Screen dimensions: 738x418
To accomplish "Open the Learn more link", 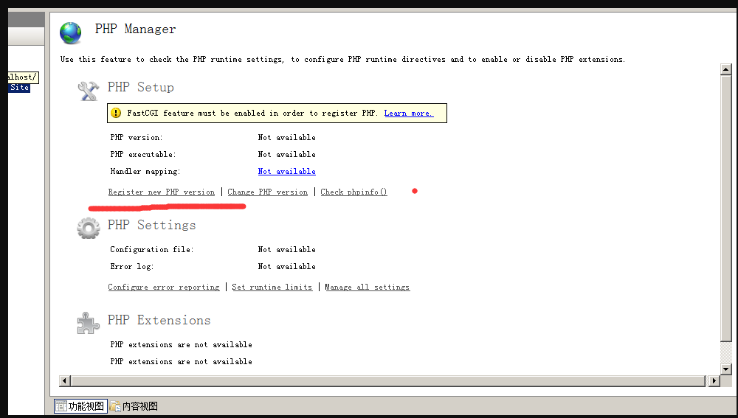I will (x=409, y=114).
